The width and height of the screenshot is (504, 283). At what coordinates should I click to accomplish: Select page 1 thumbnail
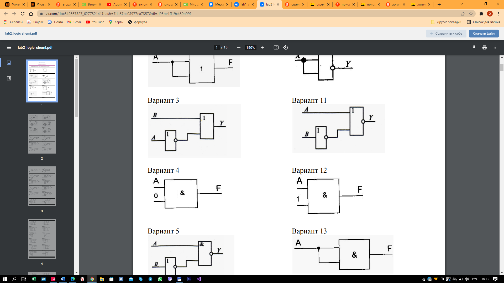(x=42, y=81)
